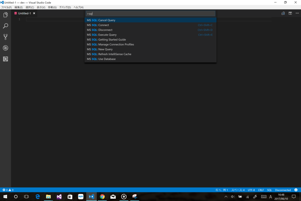Run MS SQL: Cancel Query command
This screenshot has height=201, width=301.
150,20
